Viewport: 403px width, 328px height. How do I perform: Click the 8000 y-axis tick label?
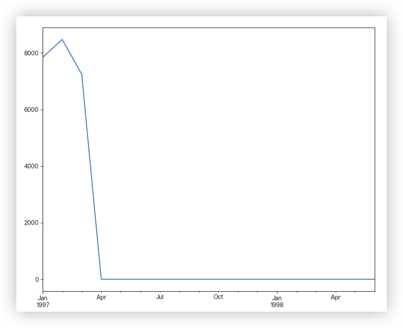click(x=31, y=53)
